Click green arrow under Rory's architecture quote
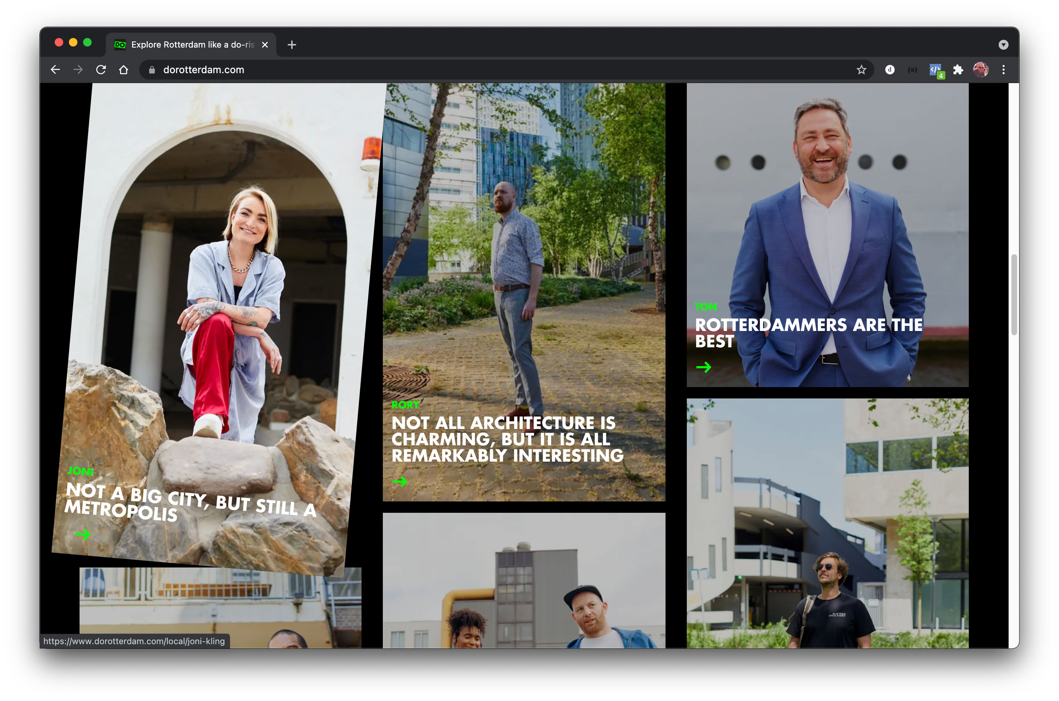The image size is (1059, 701). point(399,482)
